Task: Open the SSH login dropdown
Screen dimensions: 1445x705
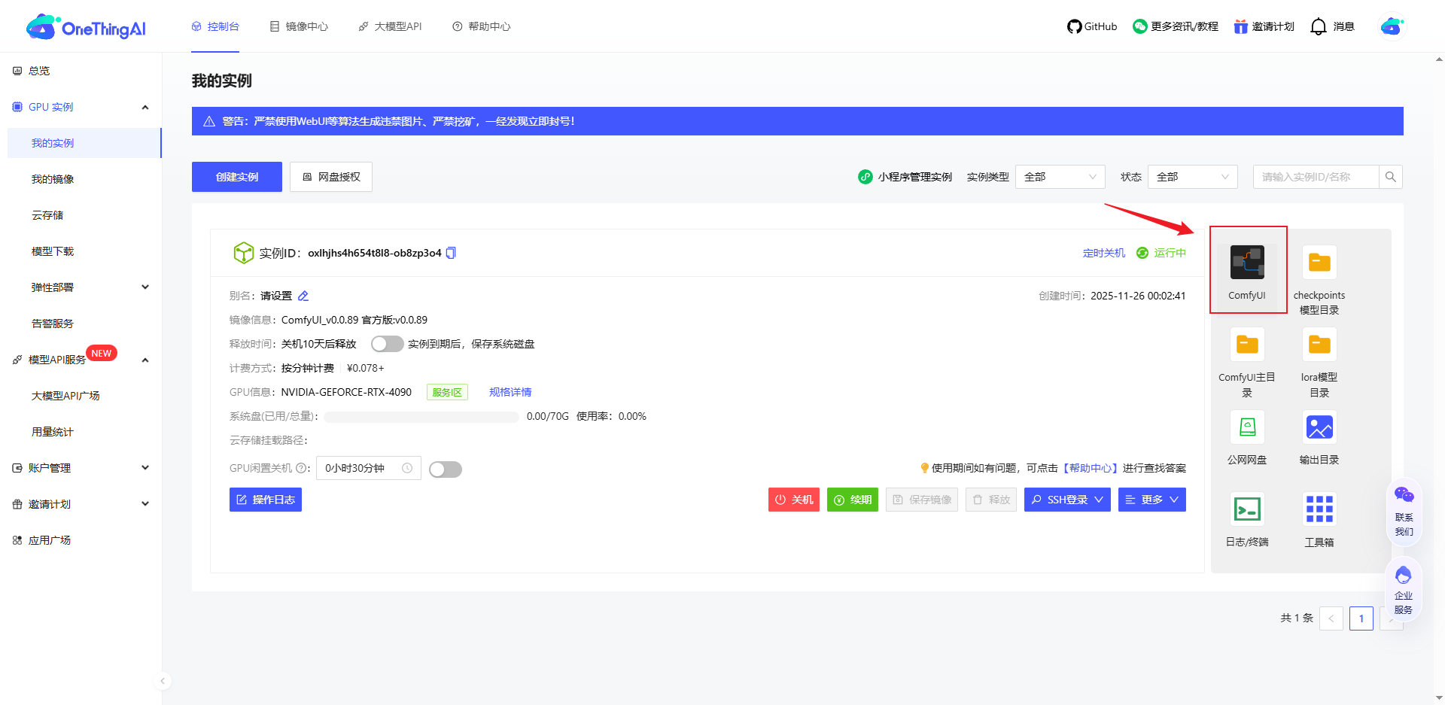Action: tap(1067, 500)
